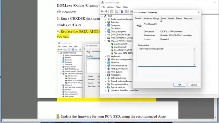Image resolution: width=219 pixels, height=123 pixels.
Task: Click the Processors category icon
Action: click(108, 75)
